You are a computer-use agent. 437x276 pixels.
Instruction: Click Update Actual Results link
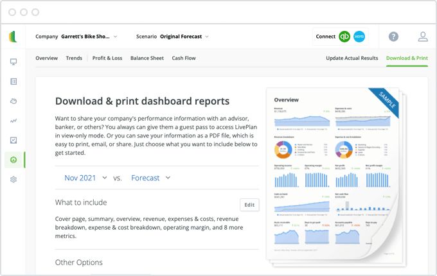point(352,58)
